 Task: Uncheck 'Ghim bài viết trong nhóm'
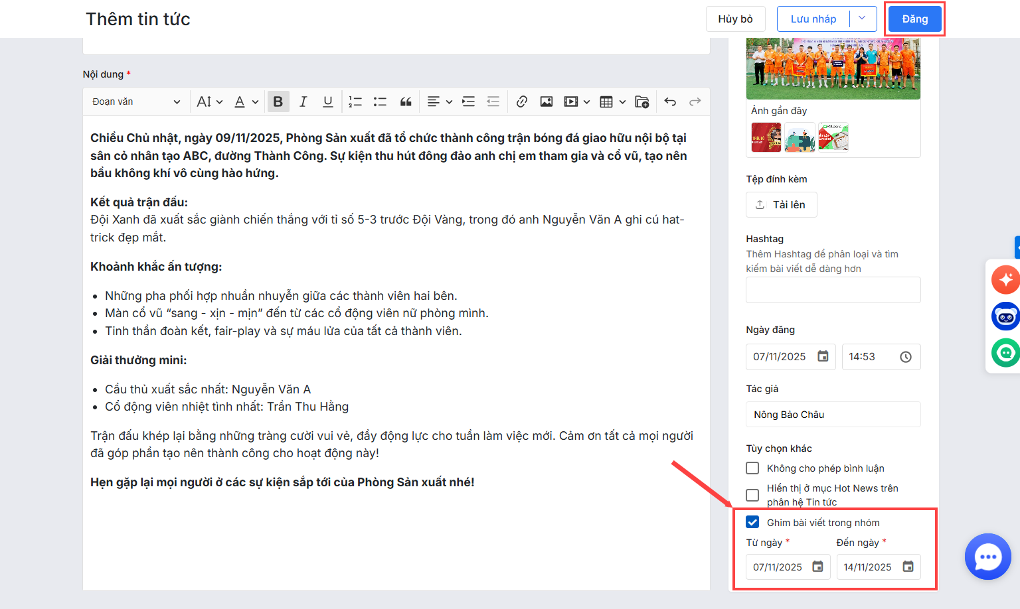click(x=752, y=522)
